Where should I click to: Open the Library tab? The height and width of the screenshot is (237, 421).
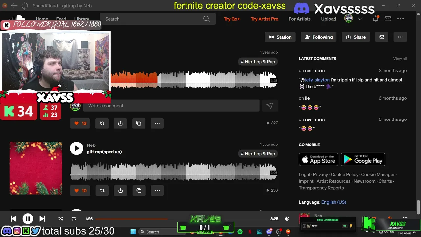(82, 19)
